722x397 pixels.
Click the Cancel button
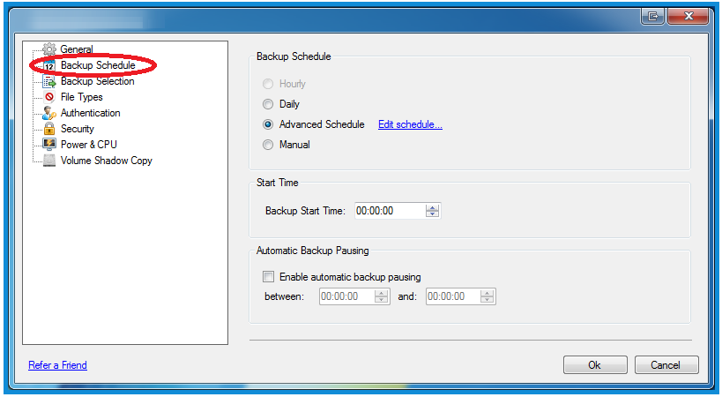pos(666,365)
